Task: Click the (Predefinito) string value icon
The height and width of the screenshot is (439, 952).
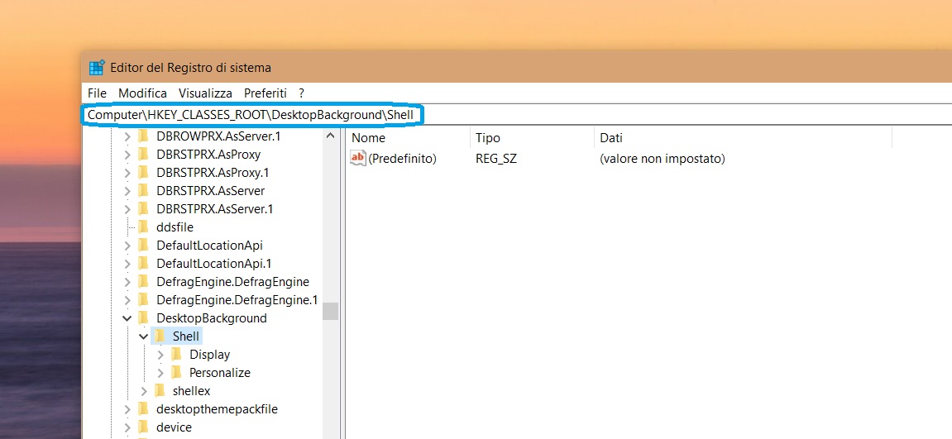Action: pyautogui.click(x=358, y=159)
